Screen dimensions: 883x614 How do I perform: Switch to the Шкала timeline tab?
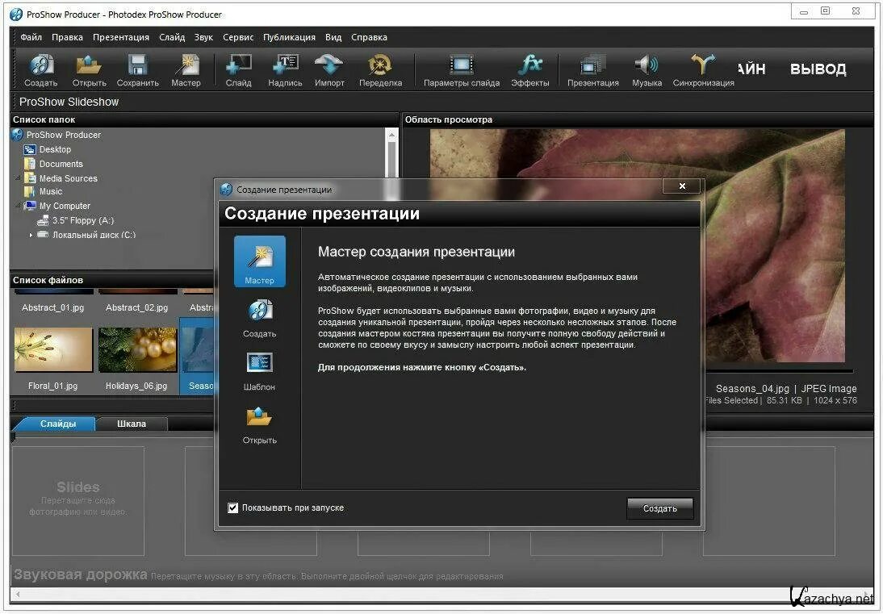(132, 424)
